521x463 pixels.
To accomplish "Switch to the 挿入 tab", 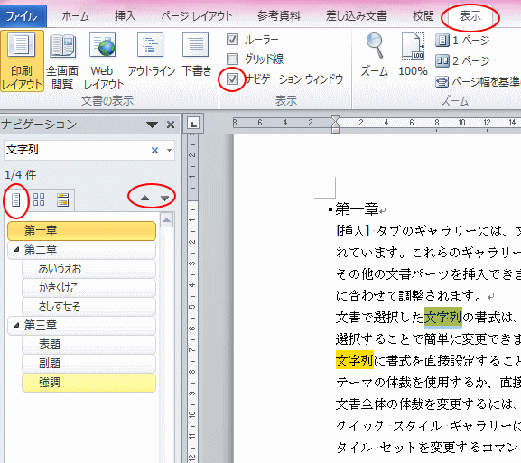I will click(x=125, y=16).
